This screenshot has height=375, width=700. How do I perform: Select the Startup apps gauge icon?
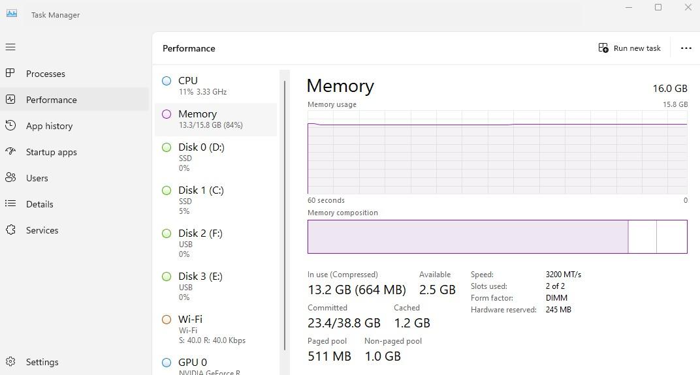(10, 151)
